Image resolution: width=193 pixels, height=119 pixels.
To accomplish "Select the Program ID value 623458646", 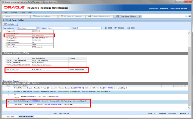I will (x=36, y=31).
